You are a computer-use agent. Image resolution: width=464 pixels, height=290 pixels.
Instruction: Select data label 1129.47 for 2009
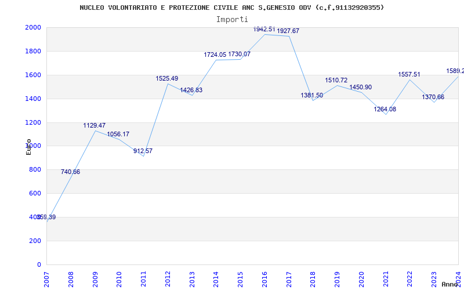(95, 125)
